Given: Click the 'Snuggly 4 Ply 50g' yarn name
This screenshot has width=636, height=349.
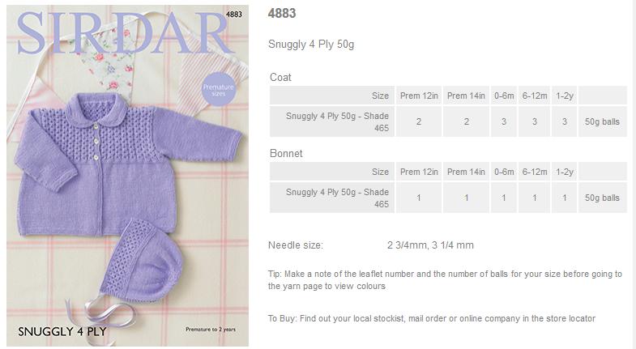Looking at the screenshot, I should click(x=310, y=45).
